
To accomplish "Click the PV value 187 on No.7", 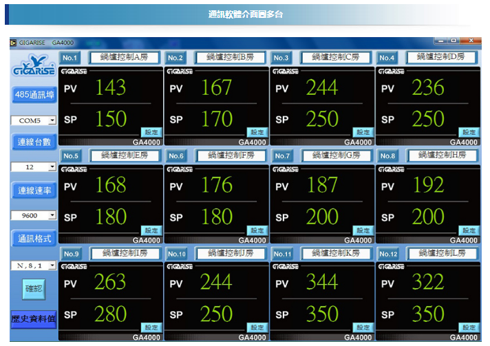I will [x=322, y=184].
